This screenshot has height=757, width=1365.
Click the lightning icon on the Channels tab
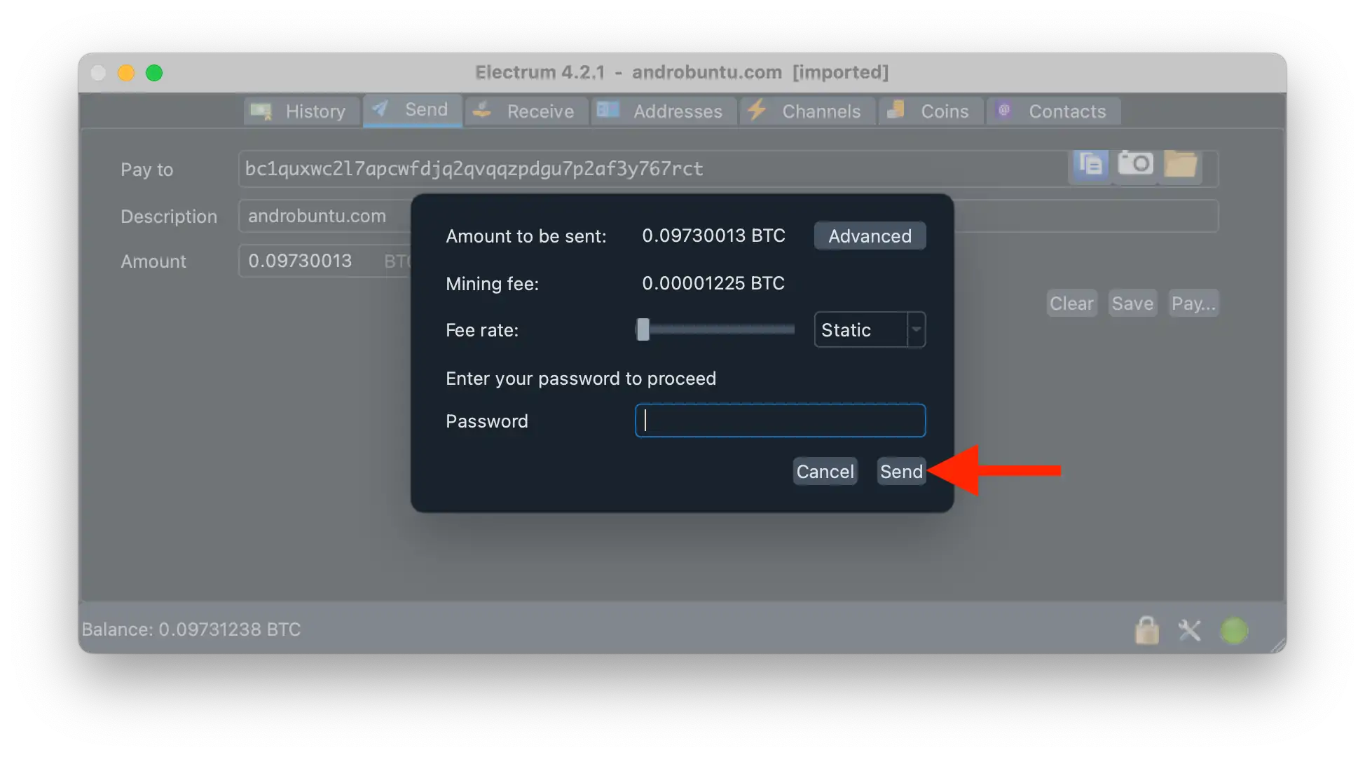point(757,111)
